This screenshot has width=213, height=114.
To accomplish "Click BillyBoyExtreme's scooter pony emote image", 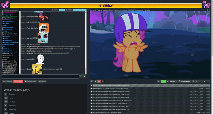I will (x=44, y=17).
